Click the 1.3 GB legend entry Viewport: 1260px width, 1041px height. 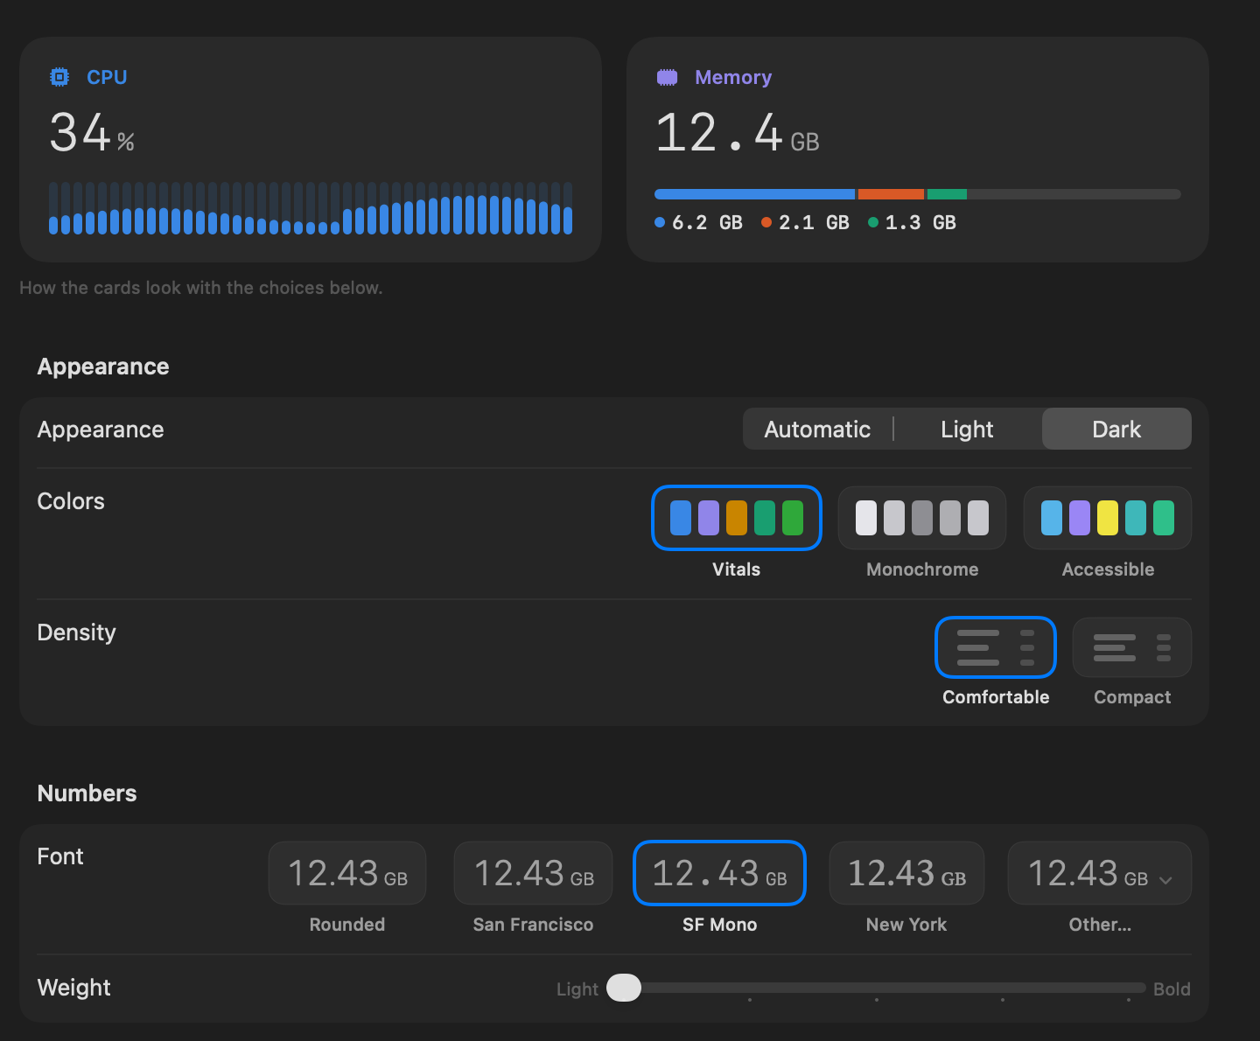coord(912,222)
